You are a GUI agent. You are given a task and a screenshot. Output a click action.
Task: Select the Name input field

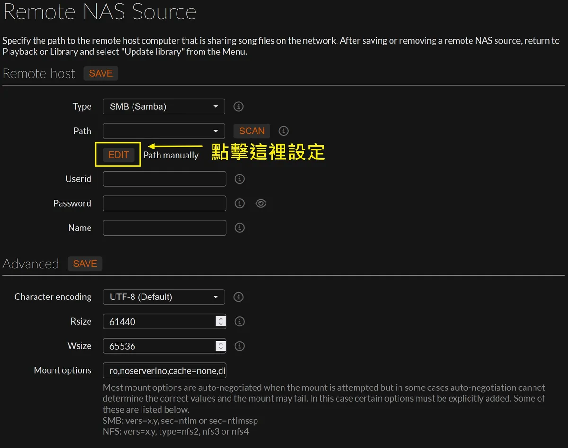pyautogui.click(x=164, y=228)
